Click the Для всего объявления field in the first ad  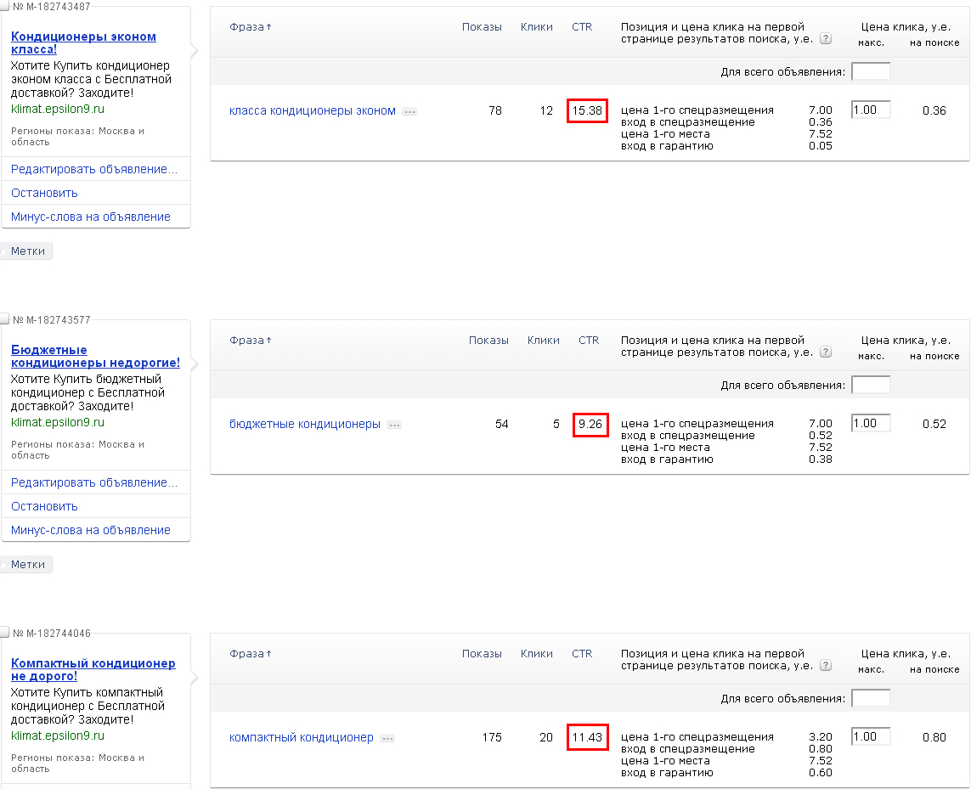coord(871,71)
